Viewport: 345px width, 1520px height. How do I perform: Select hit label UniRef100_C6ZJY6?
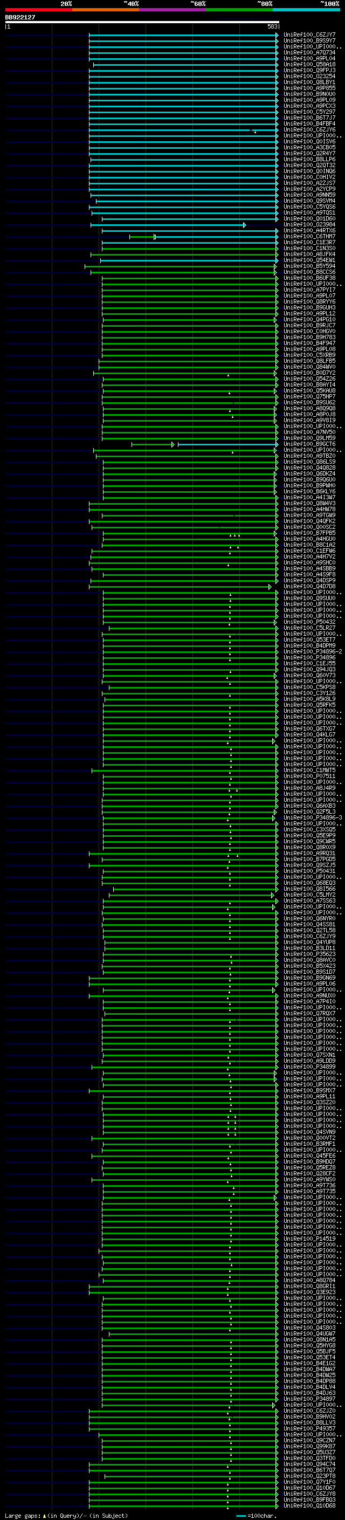(x=309, y=130)
